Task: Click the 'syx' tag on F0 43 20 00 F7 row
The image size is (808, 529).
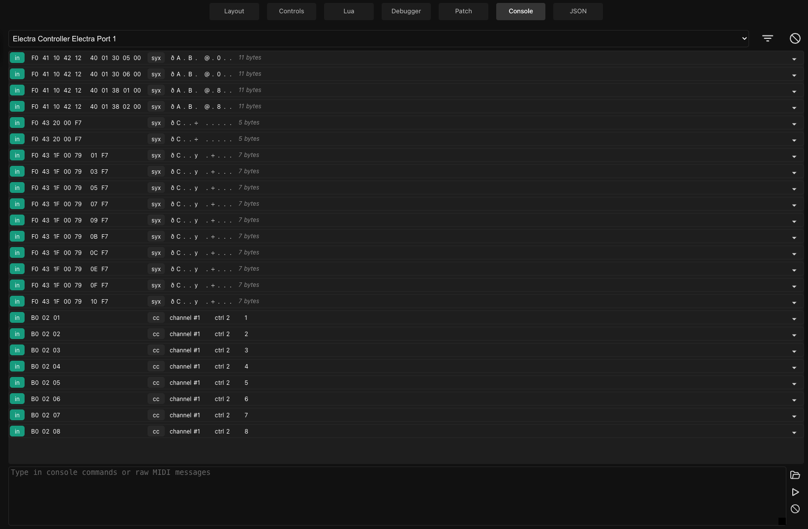Action: click(156, 123)
